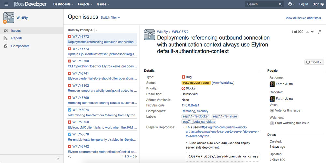Click Log In
Screen dimensions: 326x163
point(304,4)
